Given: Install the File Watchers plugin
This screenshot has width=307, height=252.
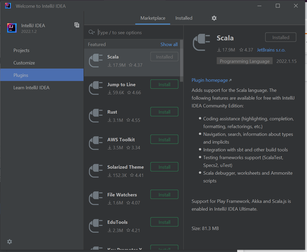Looking at the screenshot, I should 164,195.
